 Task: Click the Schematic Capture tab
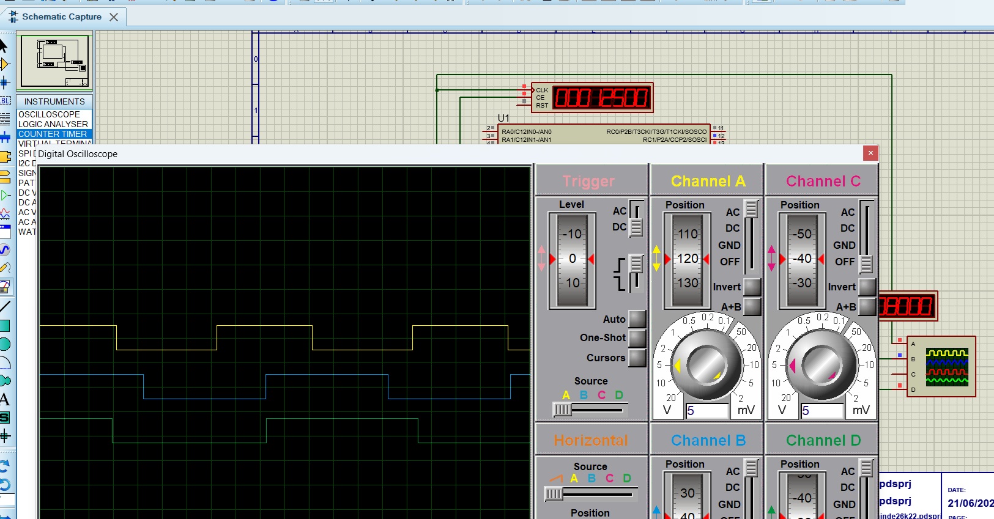pos(61,17)
